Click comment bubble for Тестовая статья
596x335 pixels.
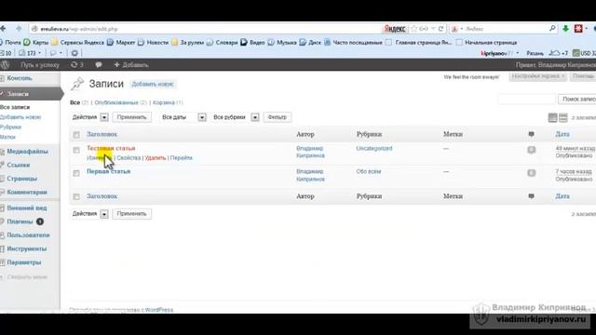point(532,150)
